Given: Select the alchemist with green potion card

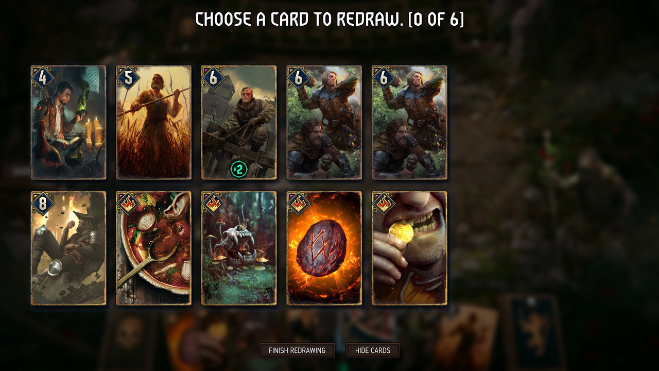Looking at the screenshot, I should point(68,123).
